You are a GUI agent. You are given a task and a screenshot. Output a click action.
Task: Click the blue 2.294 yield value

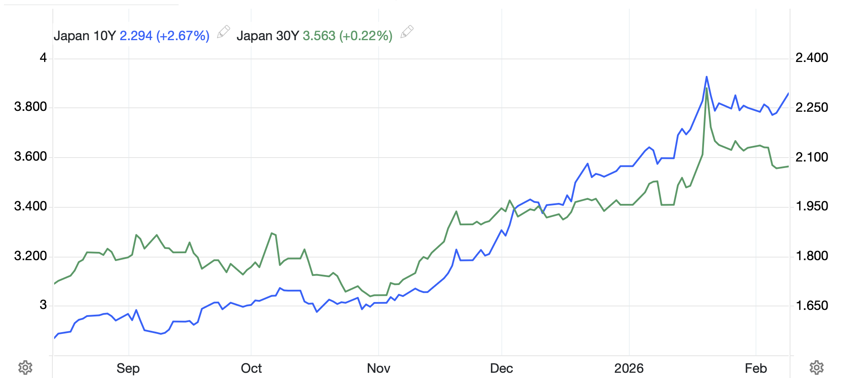136,36
